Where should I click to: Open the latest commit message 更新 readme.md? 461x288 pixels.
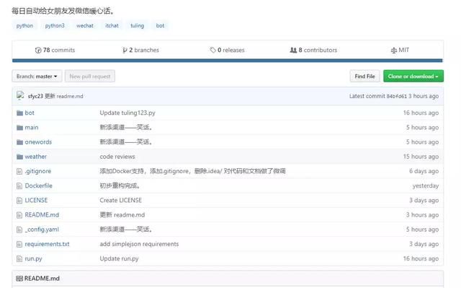pos(64,96)
